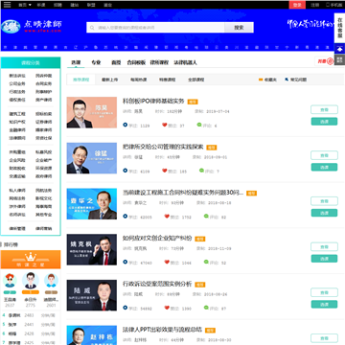Viewport: 345px width, 345px height.
Task: Select 律所管理 in course categories
Action: 17,229
